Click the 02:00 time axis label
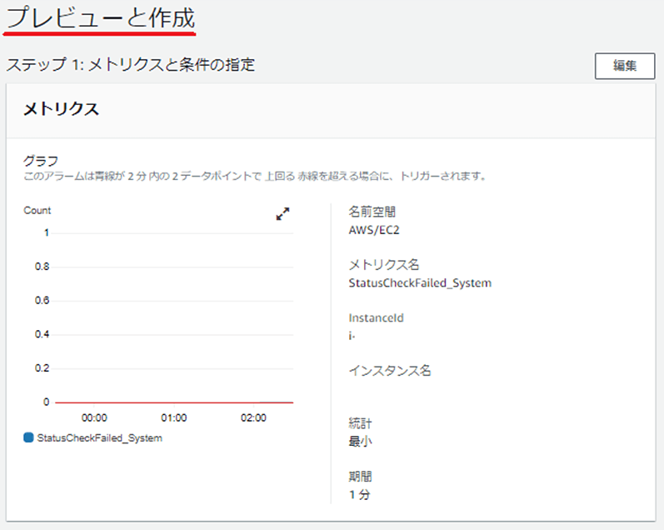This screenshot has height=530, width=664. pos(253,417)
